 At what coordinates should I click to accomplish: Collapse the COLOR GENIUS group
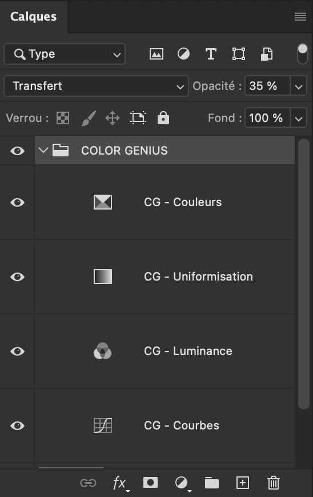43,150
